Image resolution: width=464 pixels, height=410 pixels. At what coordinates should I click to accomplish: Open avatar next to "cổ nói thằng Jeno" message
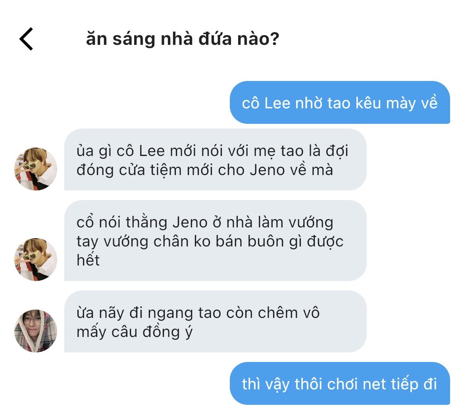tap(36, 260)
